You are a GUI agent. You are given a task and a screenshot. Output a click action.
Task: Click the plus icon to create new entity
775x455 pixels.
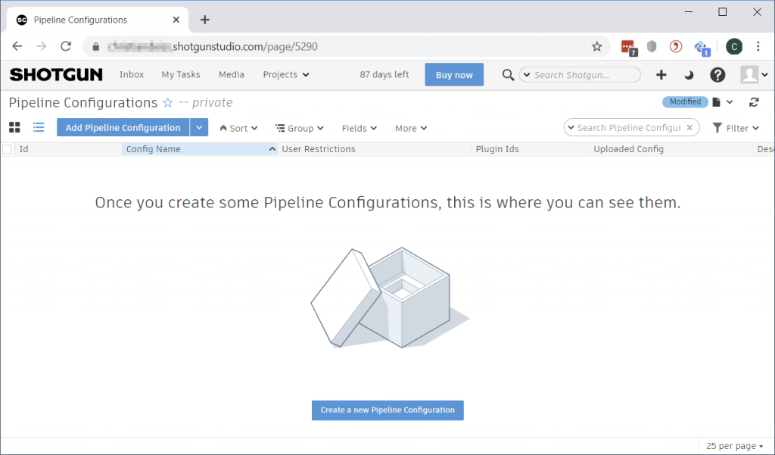click(x=661, y=74)
